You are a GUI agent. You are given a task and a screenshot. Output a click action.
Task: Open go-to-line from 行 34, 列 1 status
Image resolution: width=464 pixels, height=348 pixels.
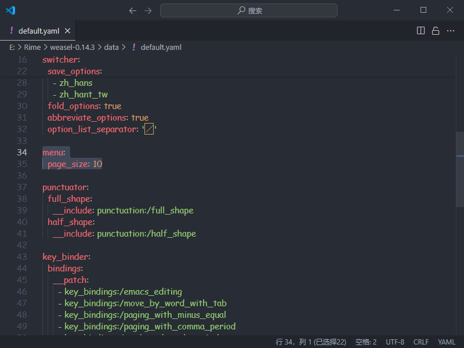(x=310, y=342)
